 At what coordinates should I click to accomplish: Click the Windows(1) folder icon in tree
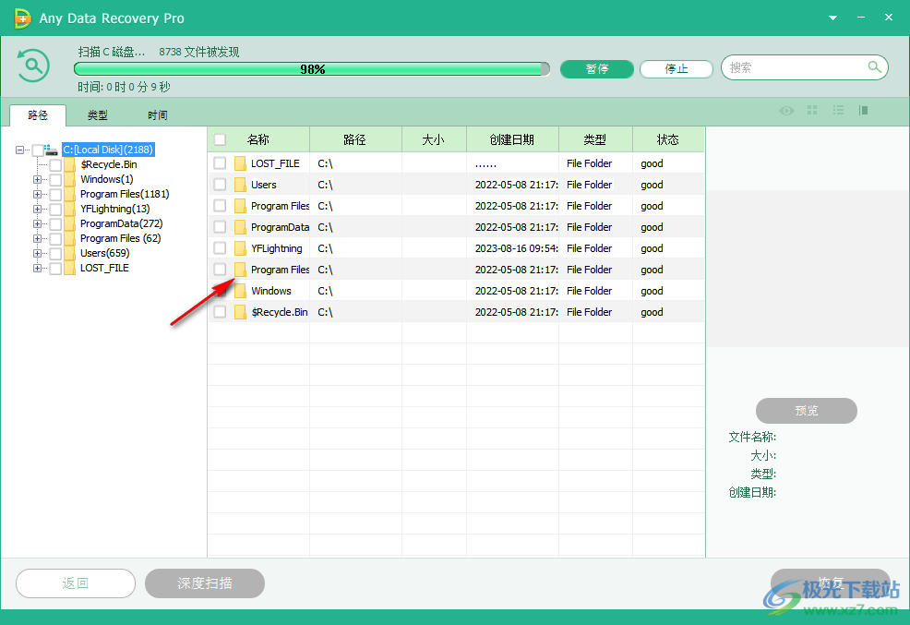click(69, 179)
